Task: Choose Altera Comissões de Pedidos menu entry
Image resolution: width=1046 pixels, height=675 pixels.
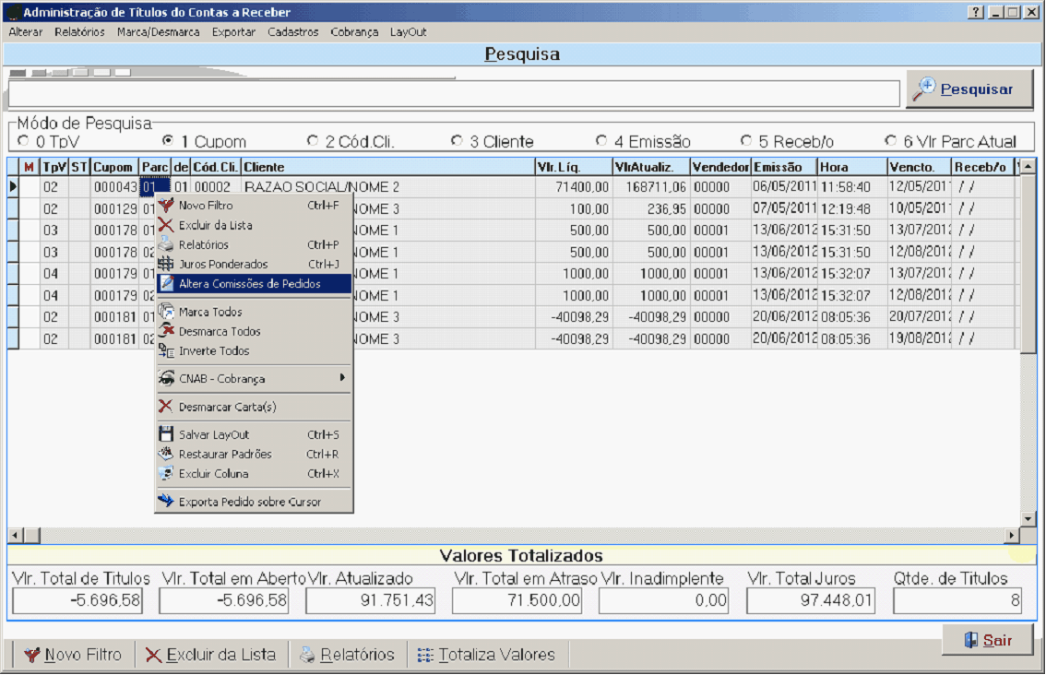Action: (250, 284)
